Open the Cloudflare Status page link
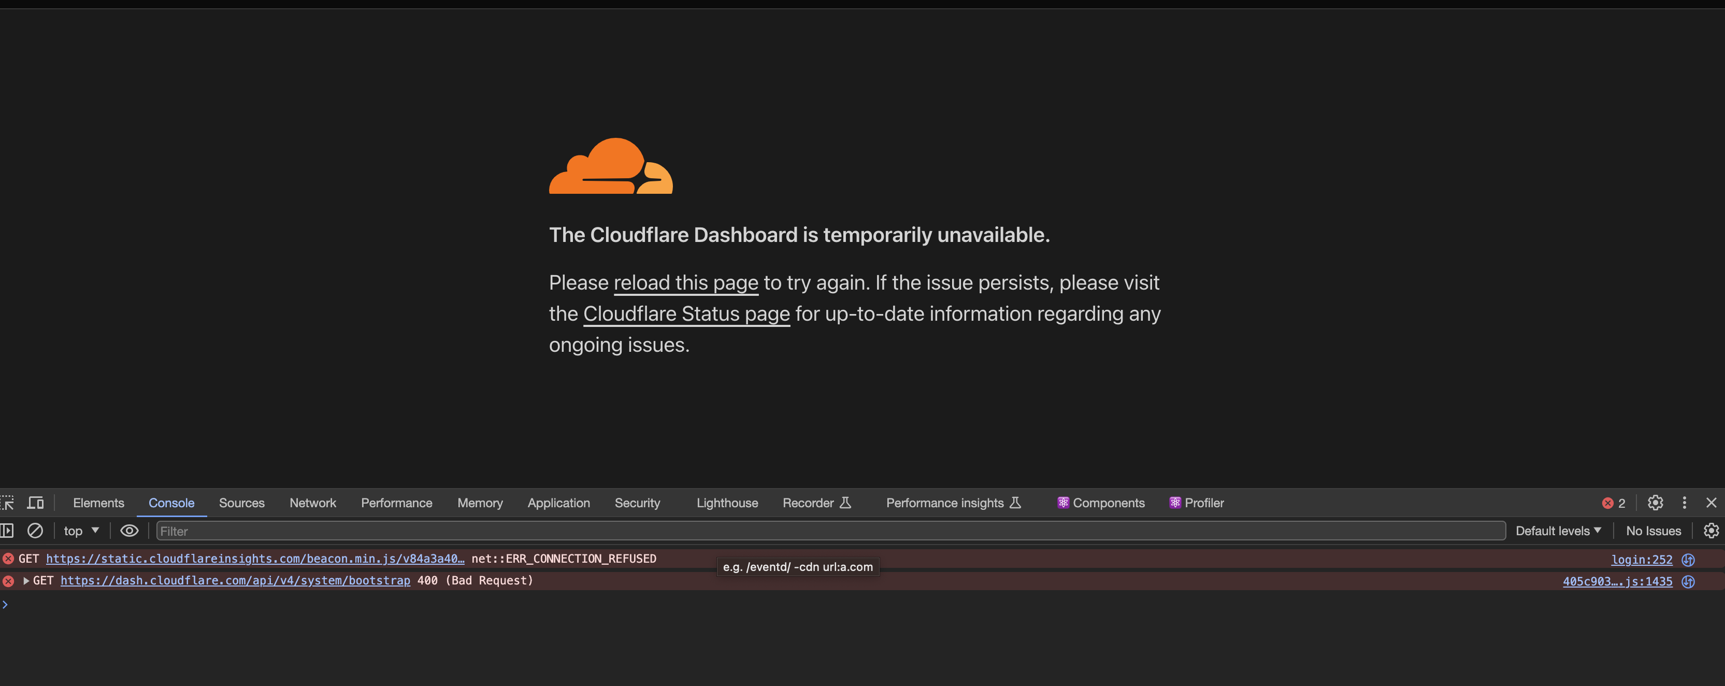This screenshot has height=686, width=1725. (x=686, y=313)
